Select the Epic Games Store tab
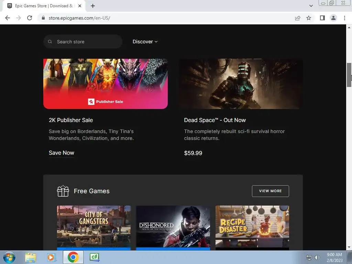The width and height of the screenshot is (352, 264). 44,6
